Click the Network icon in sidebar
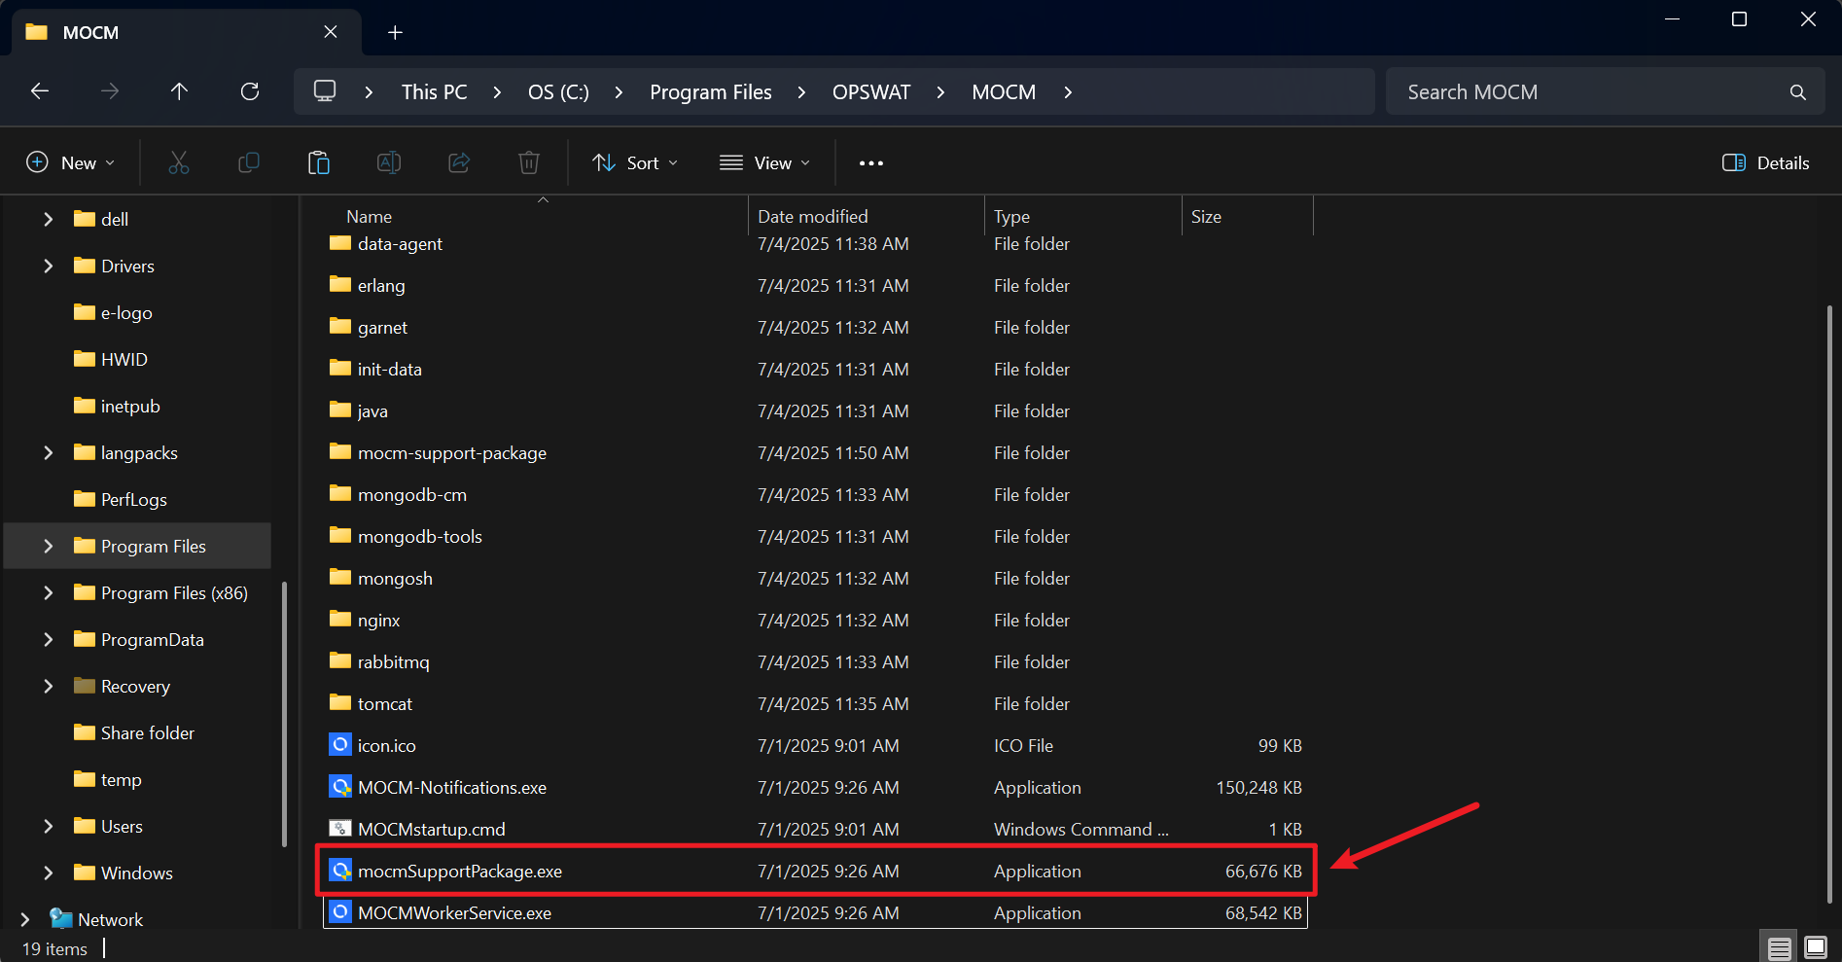Viewport: 1842px width, 962px height. 61,918
